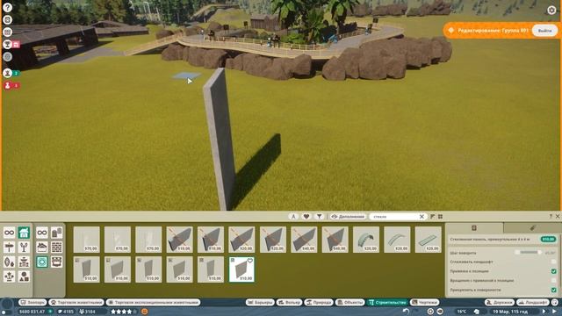Viewport: 562px width, 316px height.
Task: Select the brick wall subcategory icon
Action: click(x=56, y=248)
